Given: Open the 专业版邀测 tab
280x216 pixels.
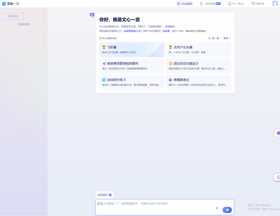Looking at the screenshot, I should click(185, 4).
